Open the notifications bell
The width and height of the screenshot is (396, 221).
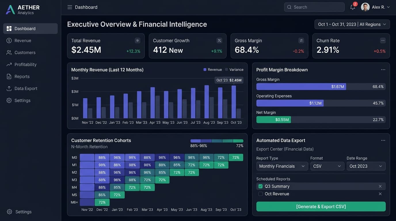pos(353,7)
